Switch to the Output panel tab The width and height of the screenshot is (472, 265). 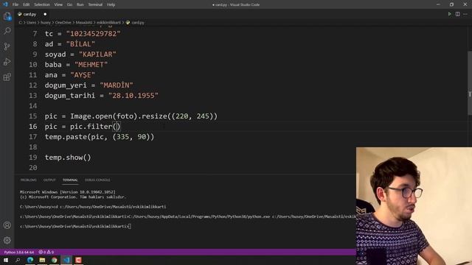[49, 180]
